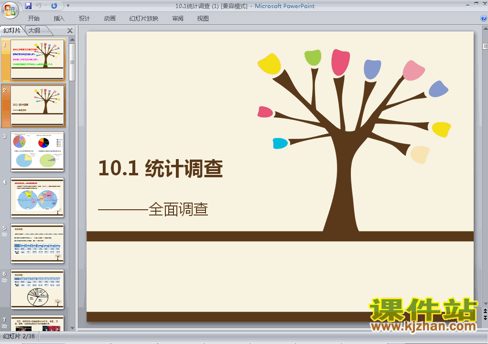Save the presentation with the floppy icon
The height and width of the screenshot is (344, 488).
pos(28,6)
